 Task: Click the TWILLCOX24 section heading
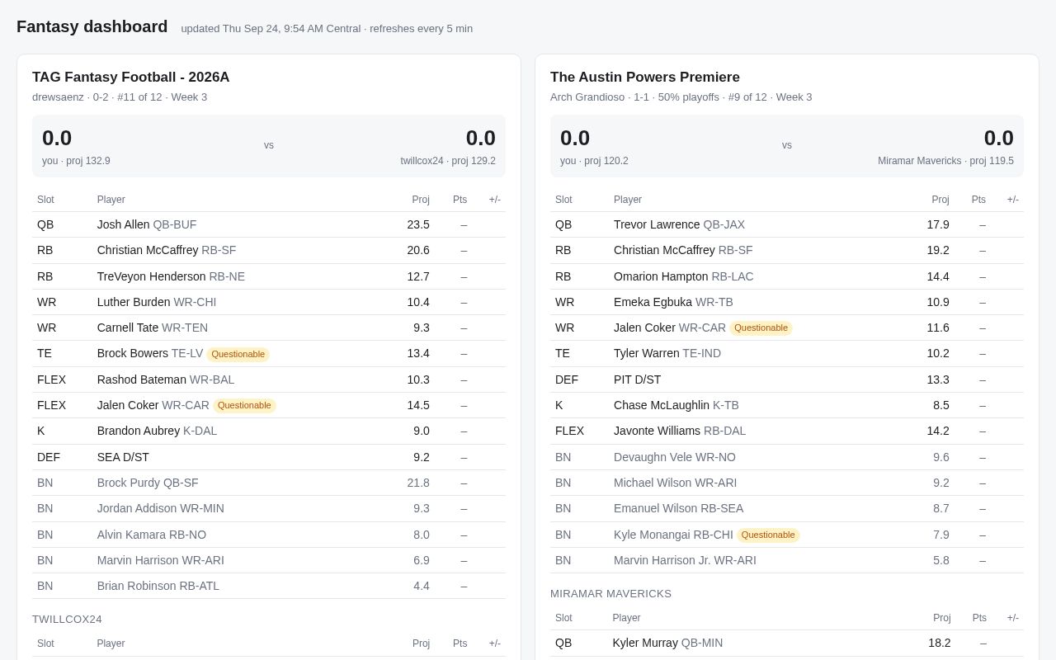tap(67, 620)
